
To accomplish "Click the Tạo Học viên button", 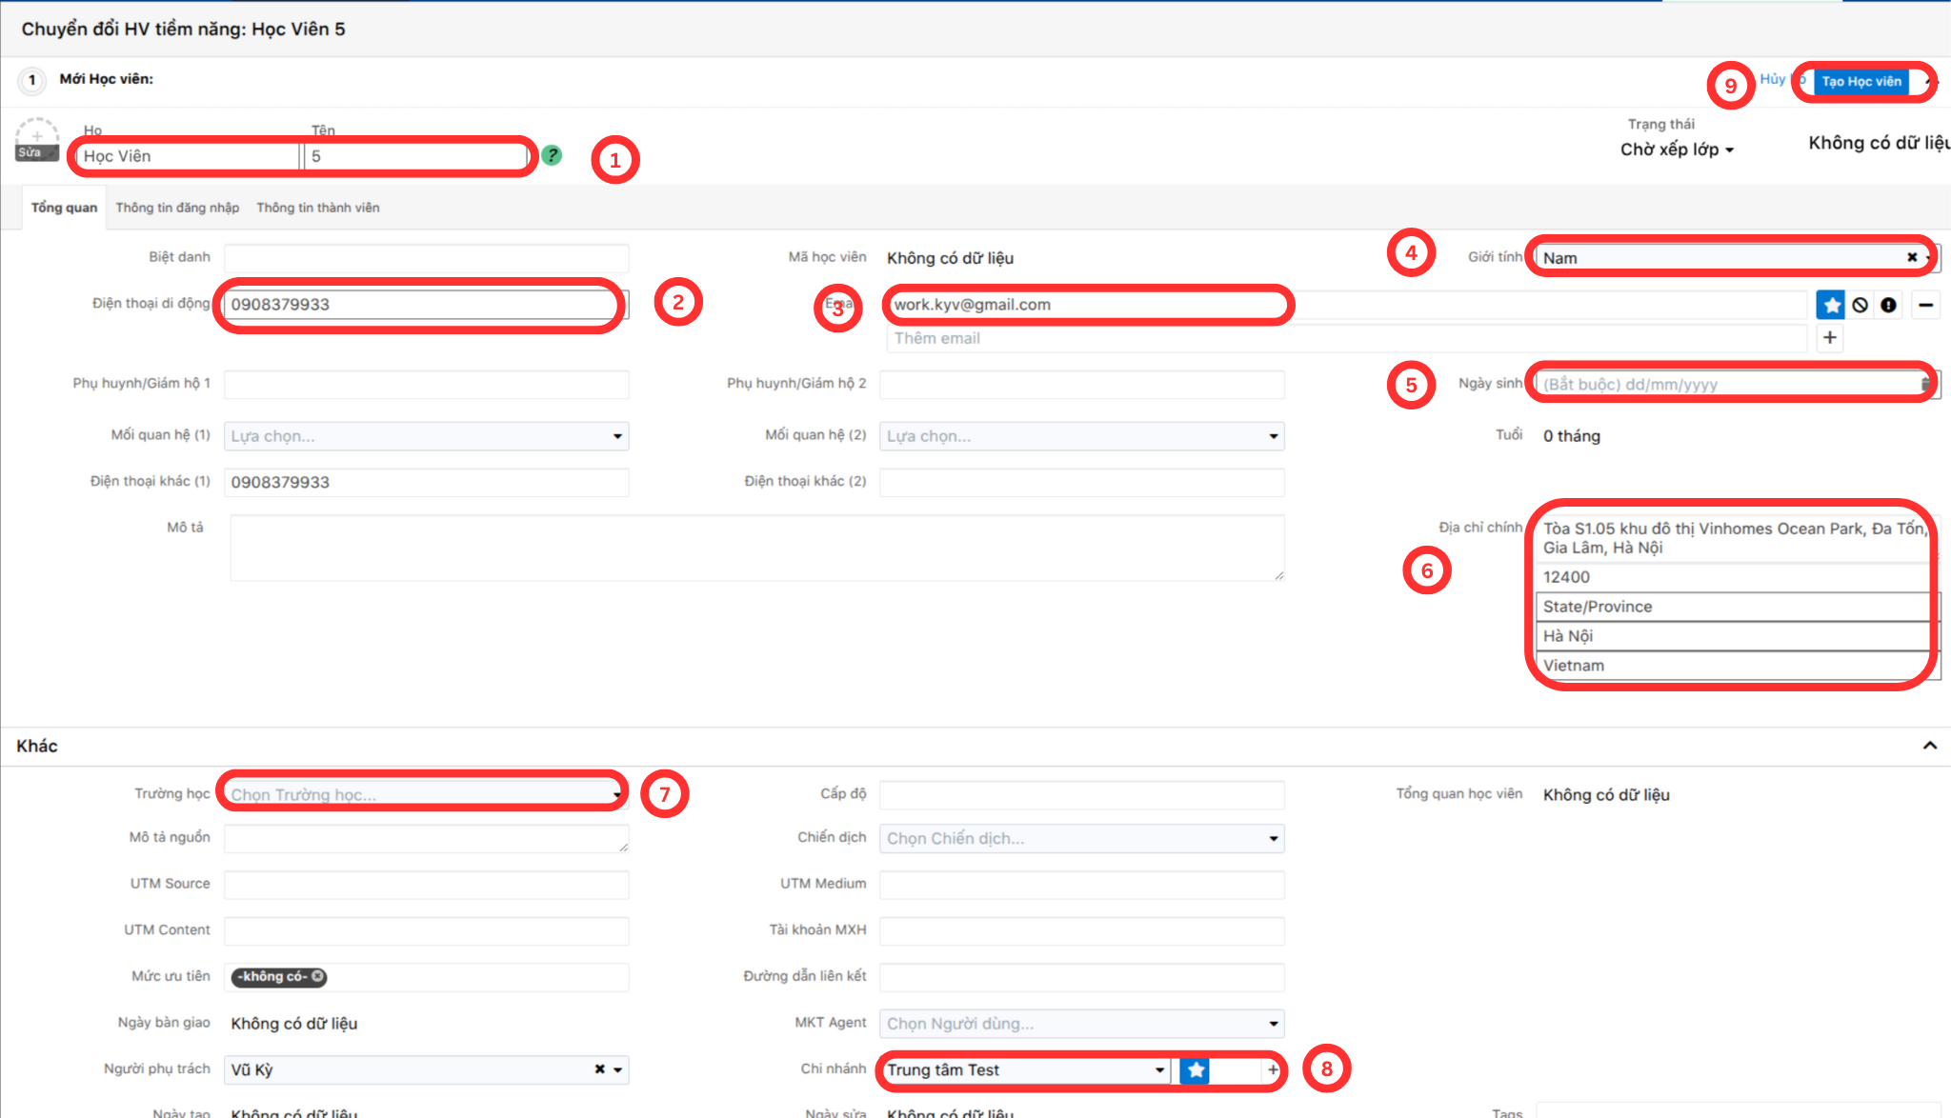I will pyautogui.click(x=1860, y=82).
